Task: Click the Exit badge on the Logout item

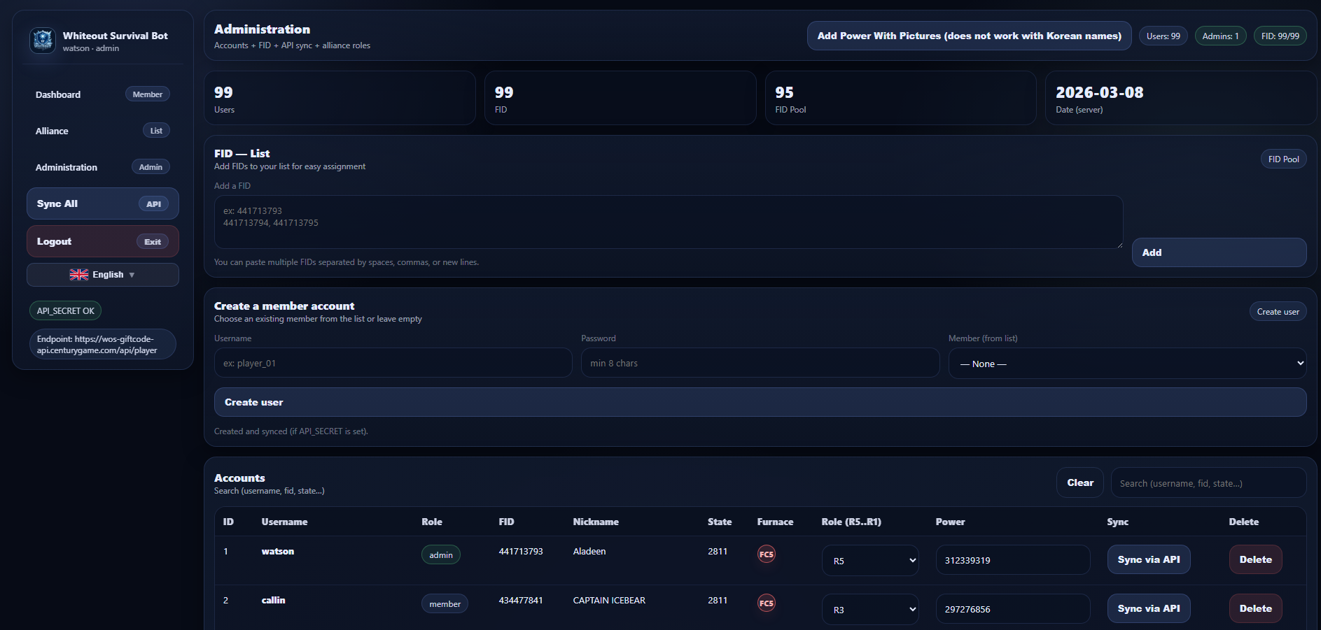Action: [152, 241]
